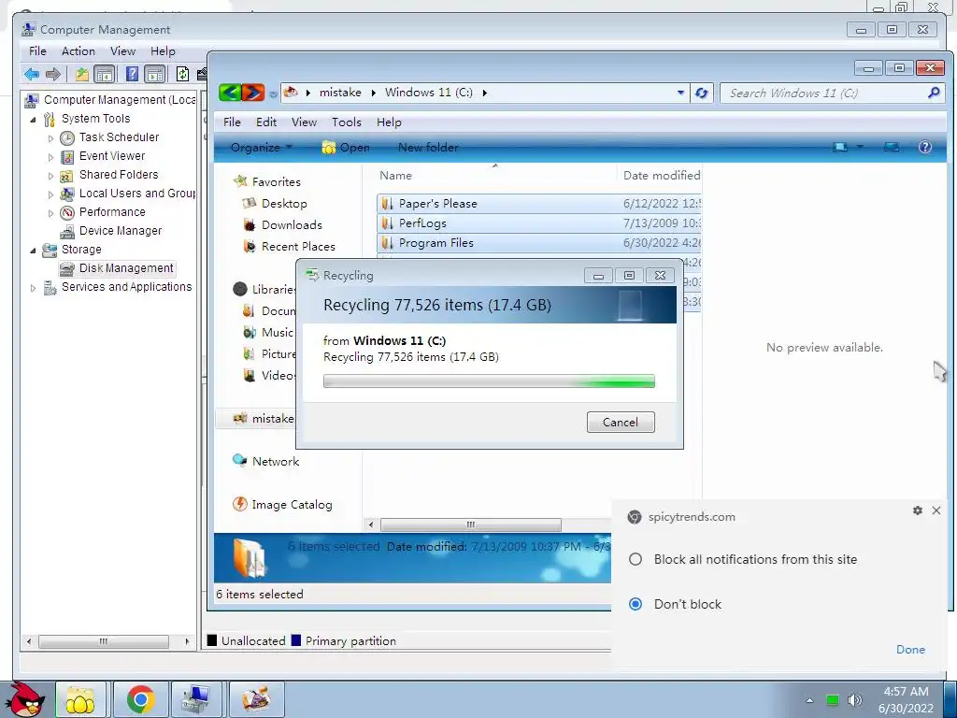957x718 pixels.
Task: Open Task Scheduler in the tree
Action: coord(119,137)
